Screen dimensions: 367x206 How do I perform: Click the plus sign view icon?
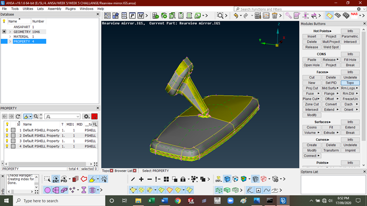(141, 179)
